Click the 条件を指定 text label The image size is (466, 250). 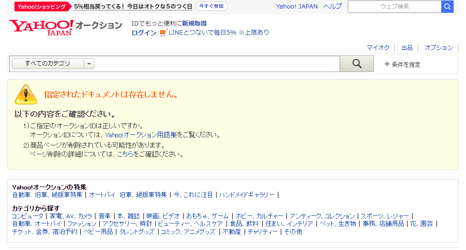(406, 64)
